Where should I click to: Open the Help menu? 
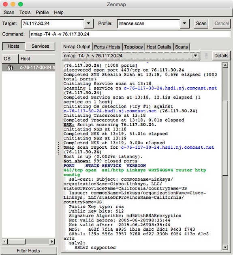point(59,13)
